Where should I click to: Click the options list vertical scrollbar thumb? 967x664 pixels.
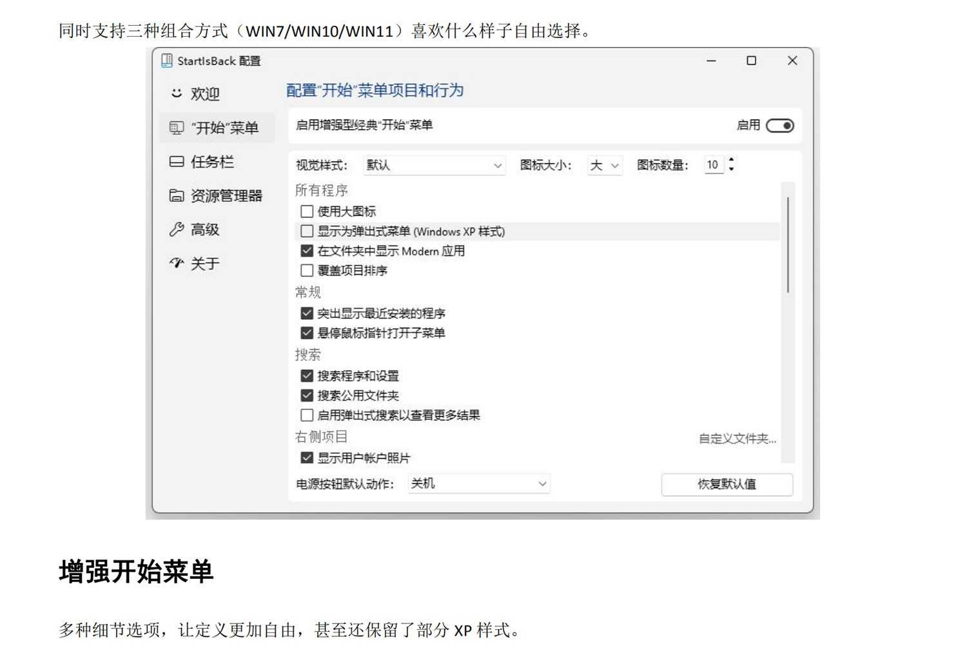788,245
